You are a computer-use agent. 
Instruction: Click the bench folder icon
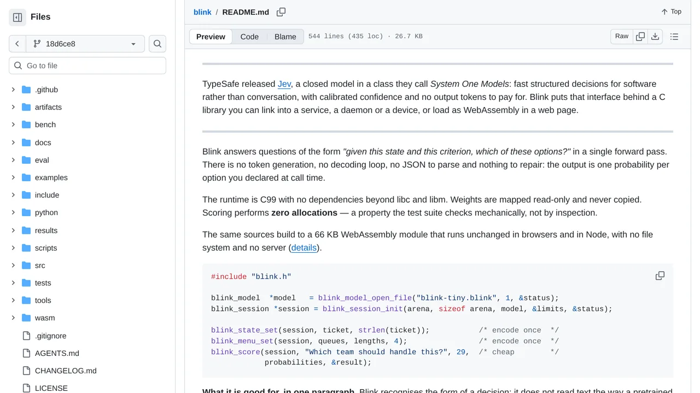point(26,124)
